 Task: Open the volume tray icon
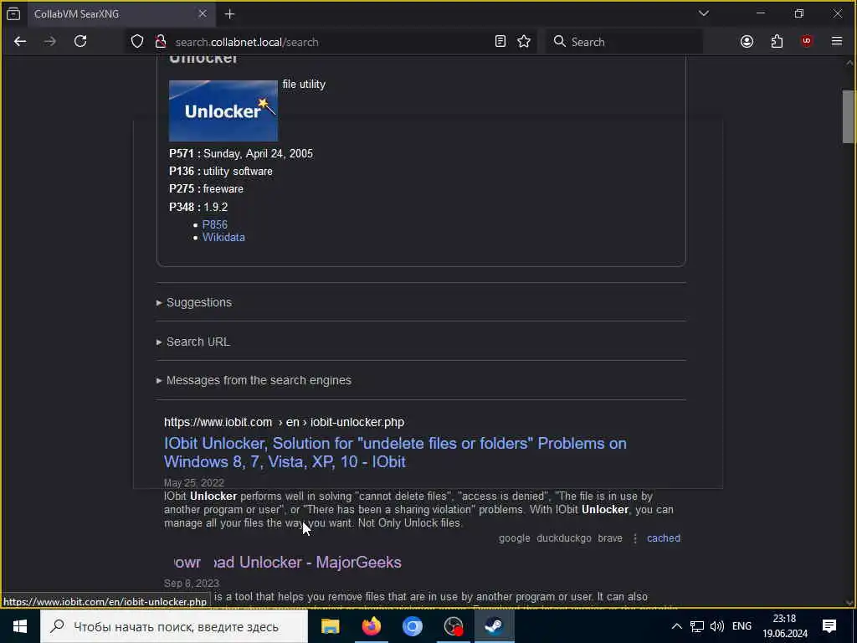(716, 626)
